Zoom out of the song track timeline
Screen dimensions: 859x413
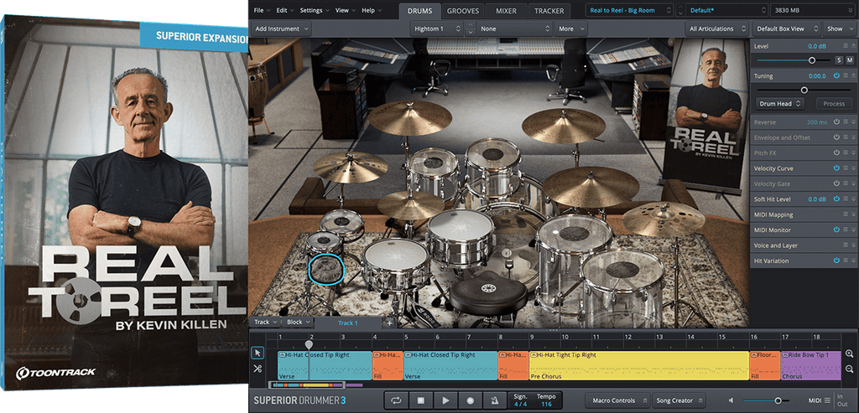(x=849, y=369)
